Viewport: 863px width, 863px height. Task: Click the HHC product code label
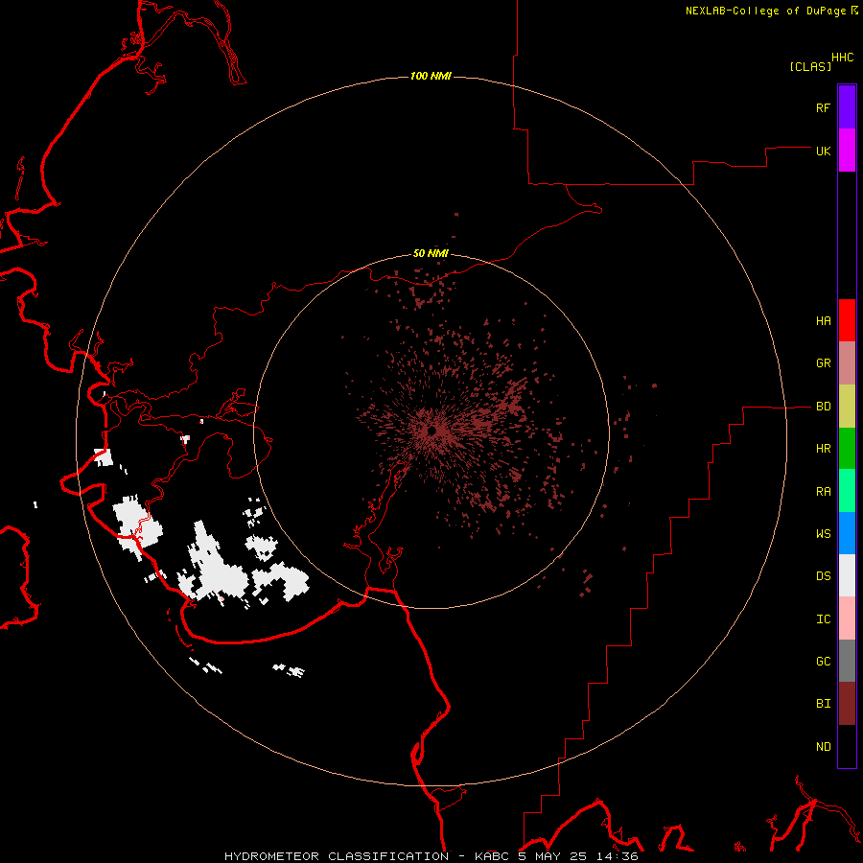pos(842,58)
